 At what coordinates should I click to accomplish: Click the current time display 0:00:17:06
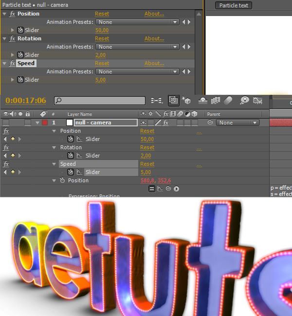(x=26, y=100)
